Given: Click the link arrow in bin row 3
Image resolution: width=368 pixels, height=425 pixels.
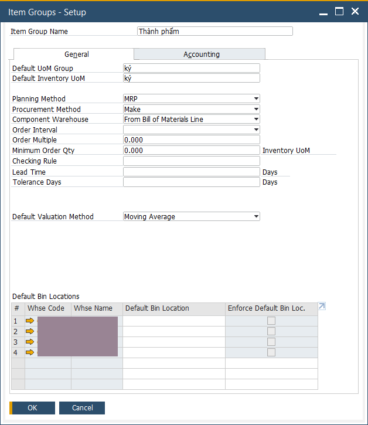Looking at the screenshot, I should (30, 342).
